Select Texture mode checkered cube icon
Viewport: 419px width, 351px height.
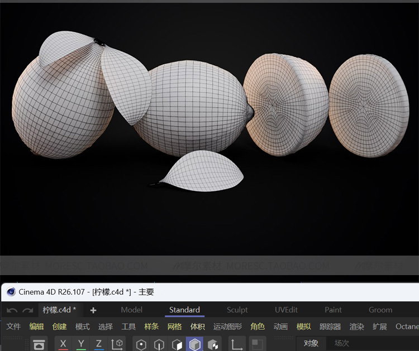point(213,344)
